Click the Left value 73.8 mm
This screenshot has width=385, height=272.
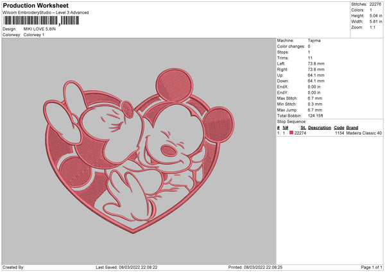(x=316, y=64)
